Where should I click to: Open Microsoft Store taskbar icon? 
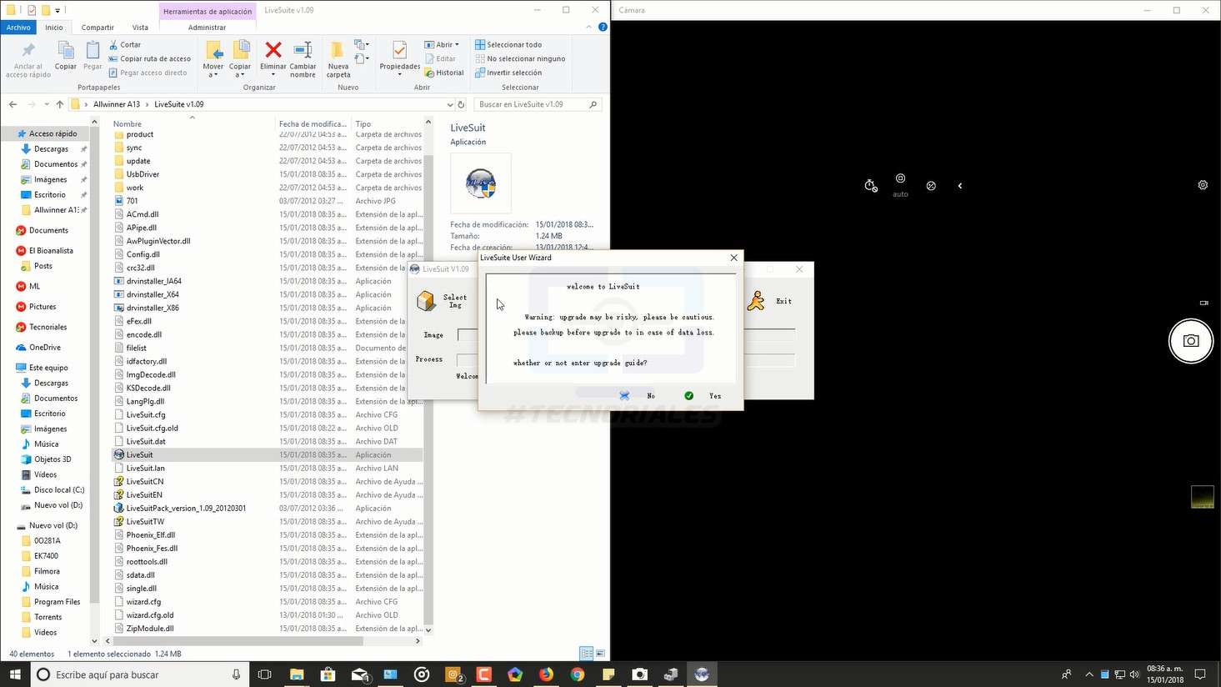tap(328, 674)
